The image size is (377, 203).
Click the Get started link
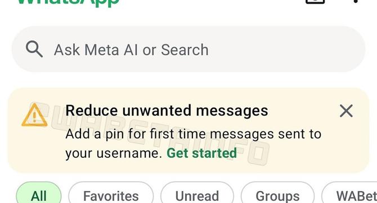(x=202, y=153)
